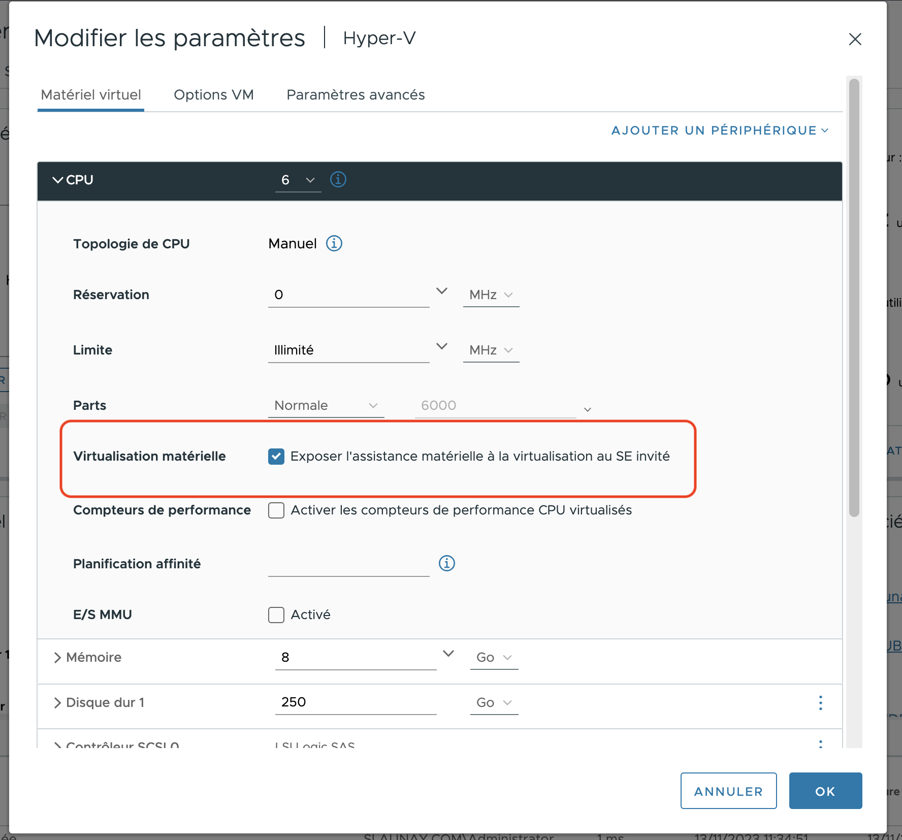902x840 pixels.
Task: Enable the E/S MMU Activé checkbox
Action: [276, 615]
